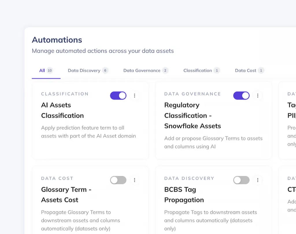Open the AI Assets Classification options menu
The width and height of the screenshot is (296, 234).
(134, 96)
